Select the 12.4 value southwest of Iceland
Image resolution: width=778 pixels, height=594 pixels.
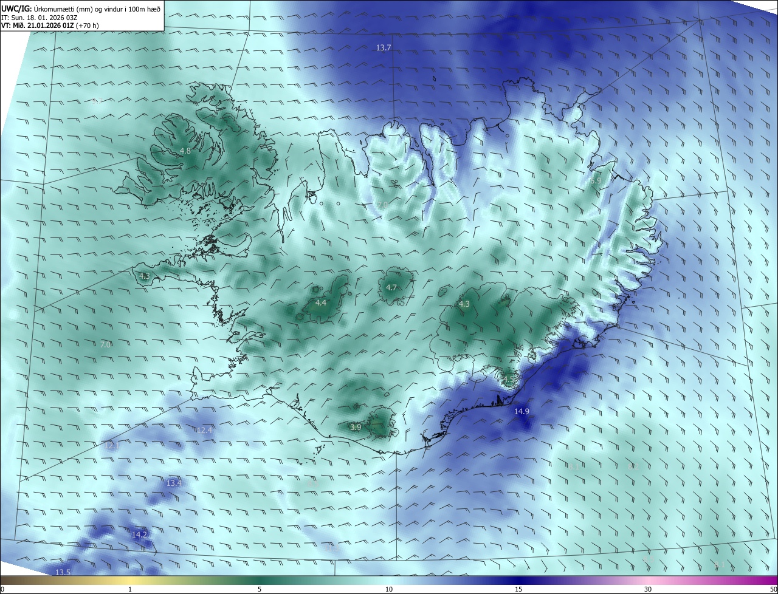205,430
